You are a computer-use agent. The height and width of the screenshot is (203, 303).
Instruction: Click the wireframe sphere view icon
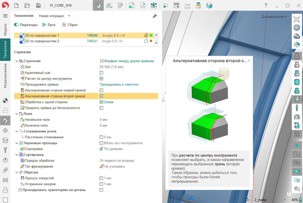click(x=297, y=27)
